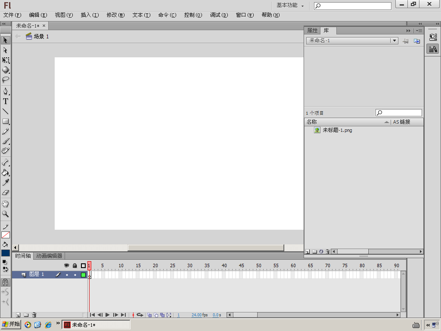Collapse library panel with double arrows
This screenshot has width=441, height=331.
[x=408, y=31]
